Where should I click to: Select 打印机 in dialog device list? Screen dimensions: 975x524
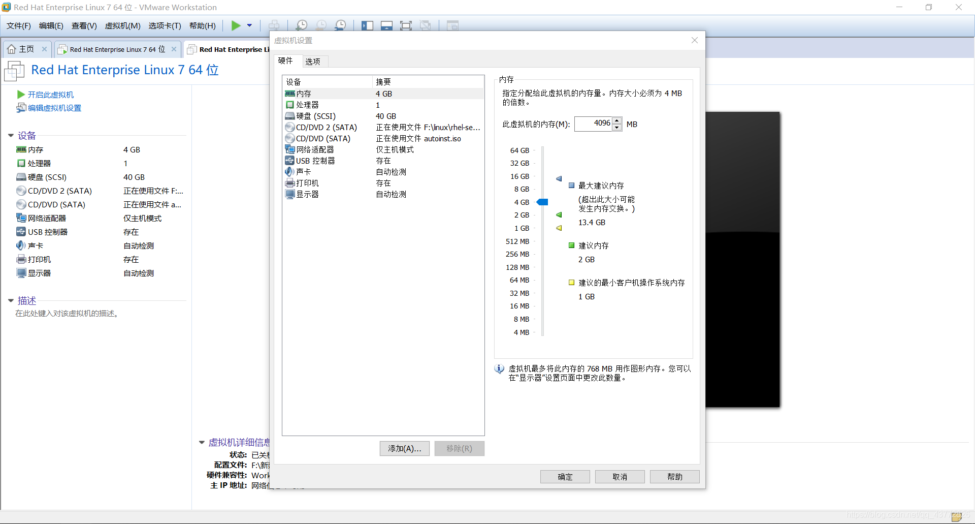(x=383, y=183)
